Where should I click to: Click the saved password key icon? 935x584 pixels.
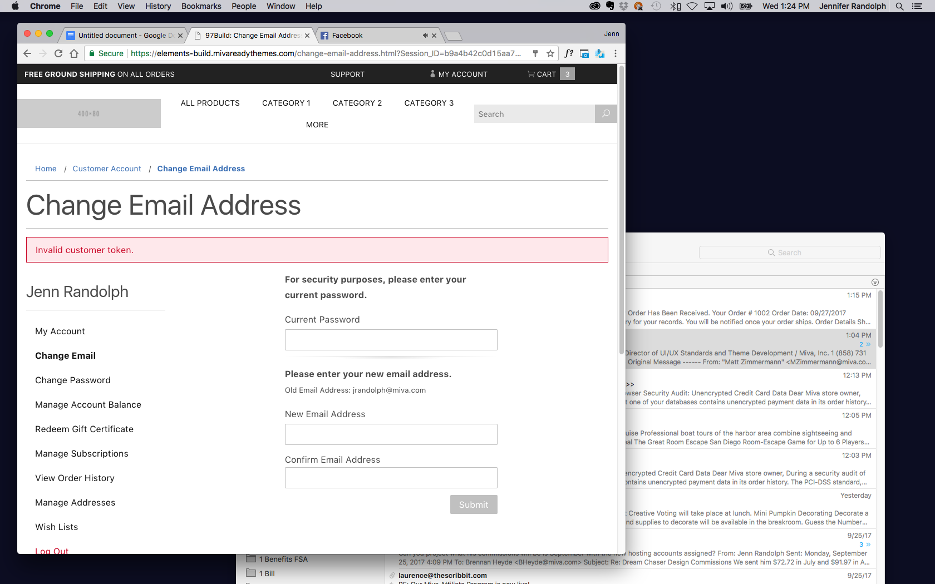coord(535,53)
